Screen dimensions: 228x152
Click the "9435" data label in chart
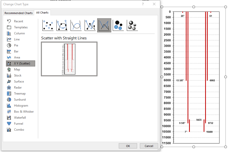point(199,120)
